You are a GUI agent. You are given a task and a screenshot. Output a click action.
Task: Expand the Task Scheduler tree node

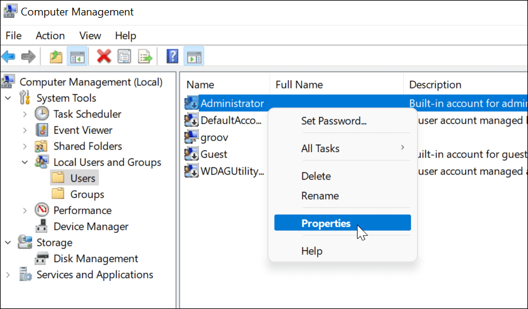click(x=25, y=114)
